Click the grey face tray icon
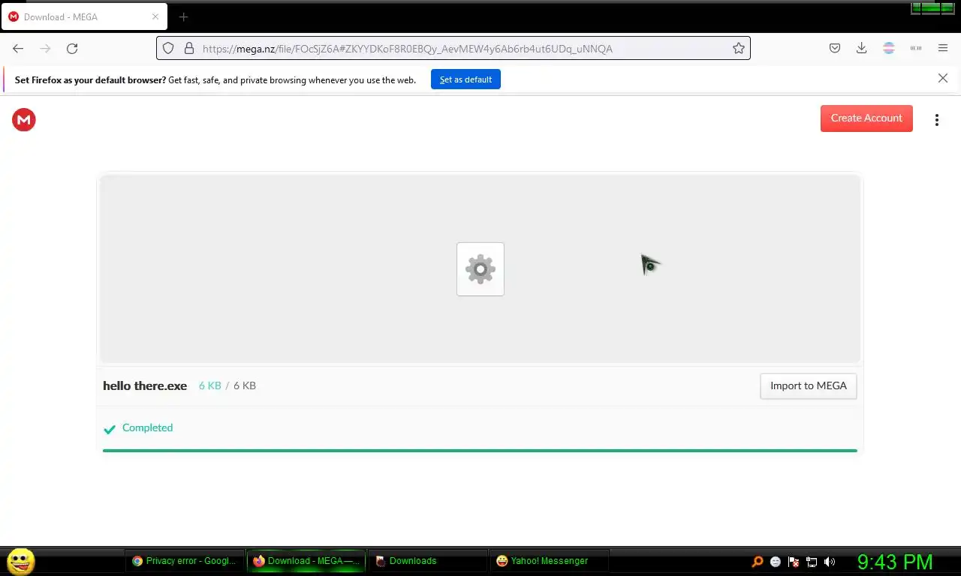This screenshot has height=576, width=961. tap(776, 561)
